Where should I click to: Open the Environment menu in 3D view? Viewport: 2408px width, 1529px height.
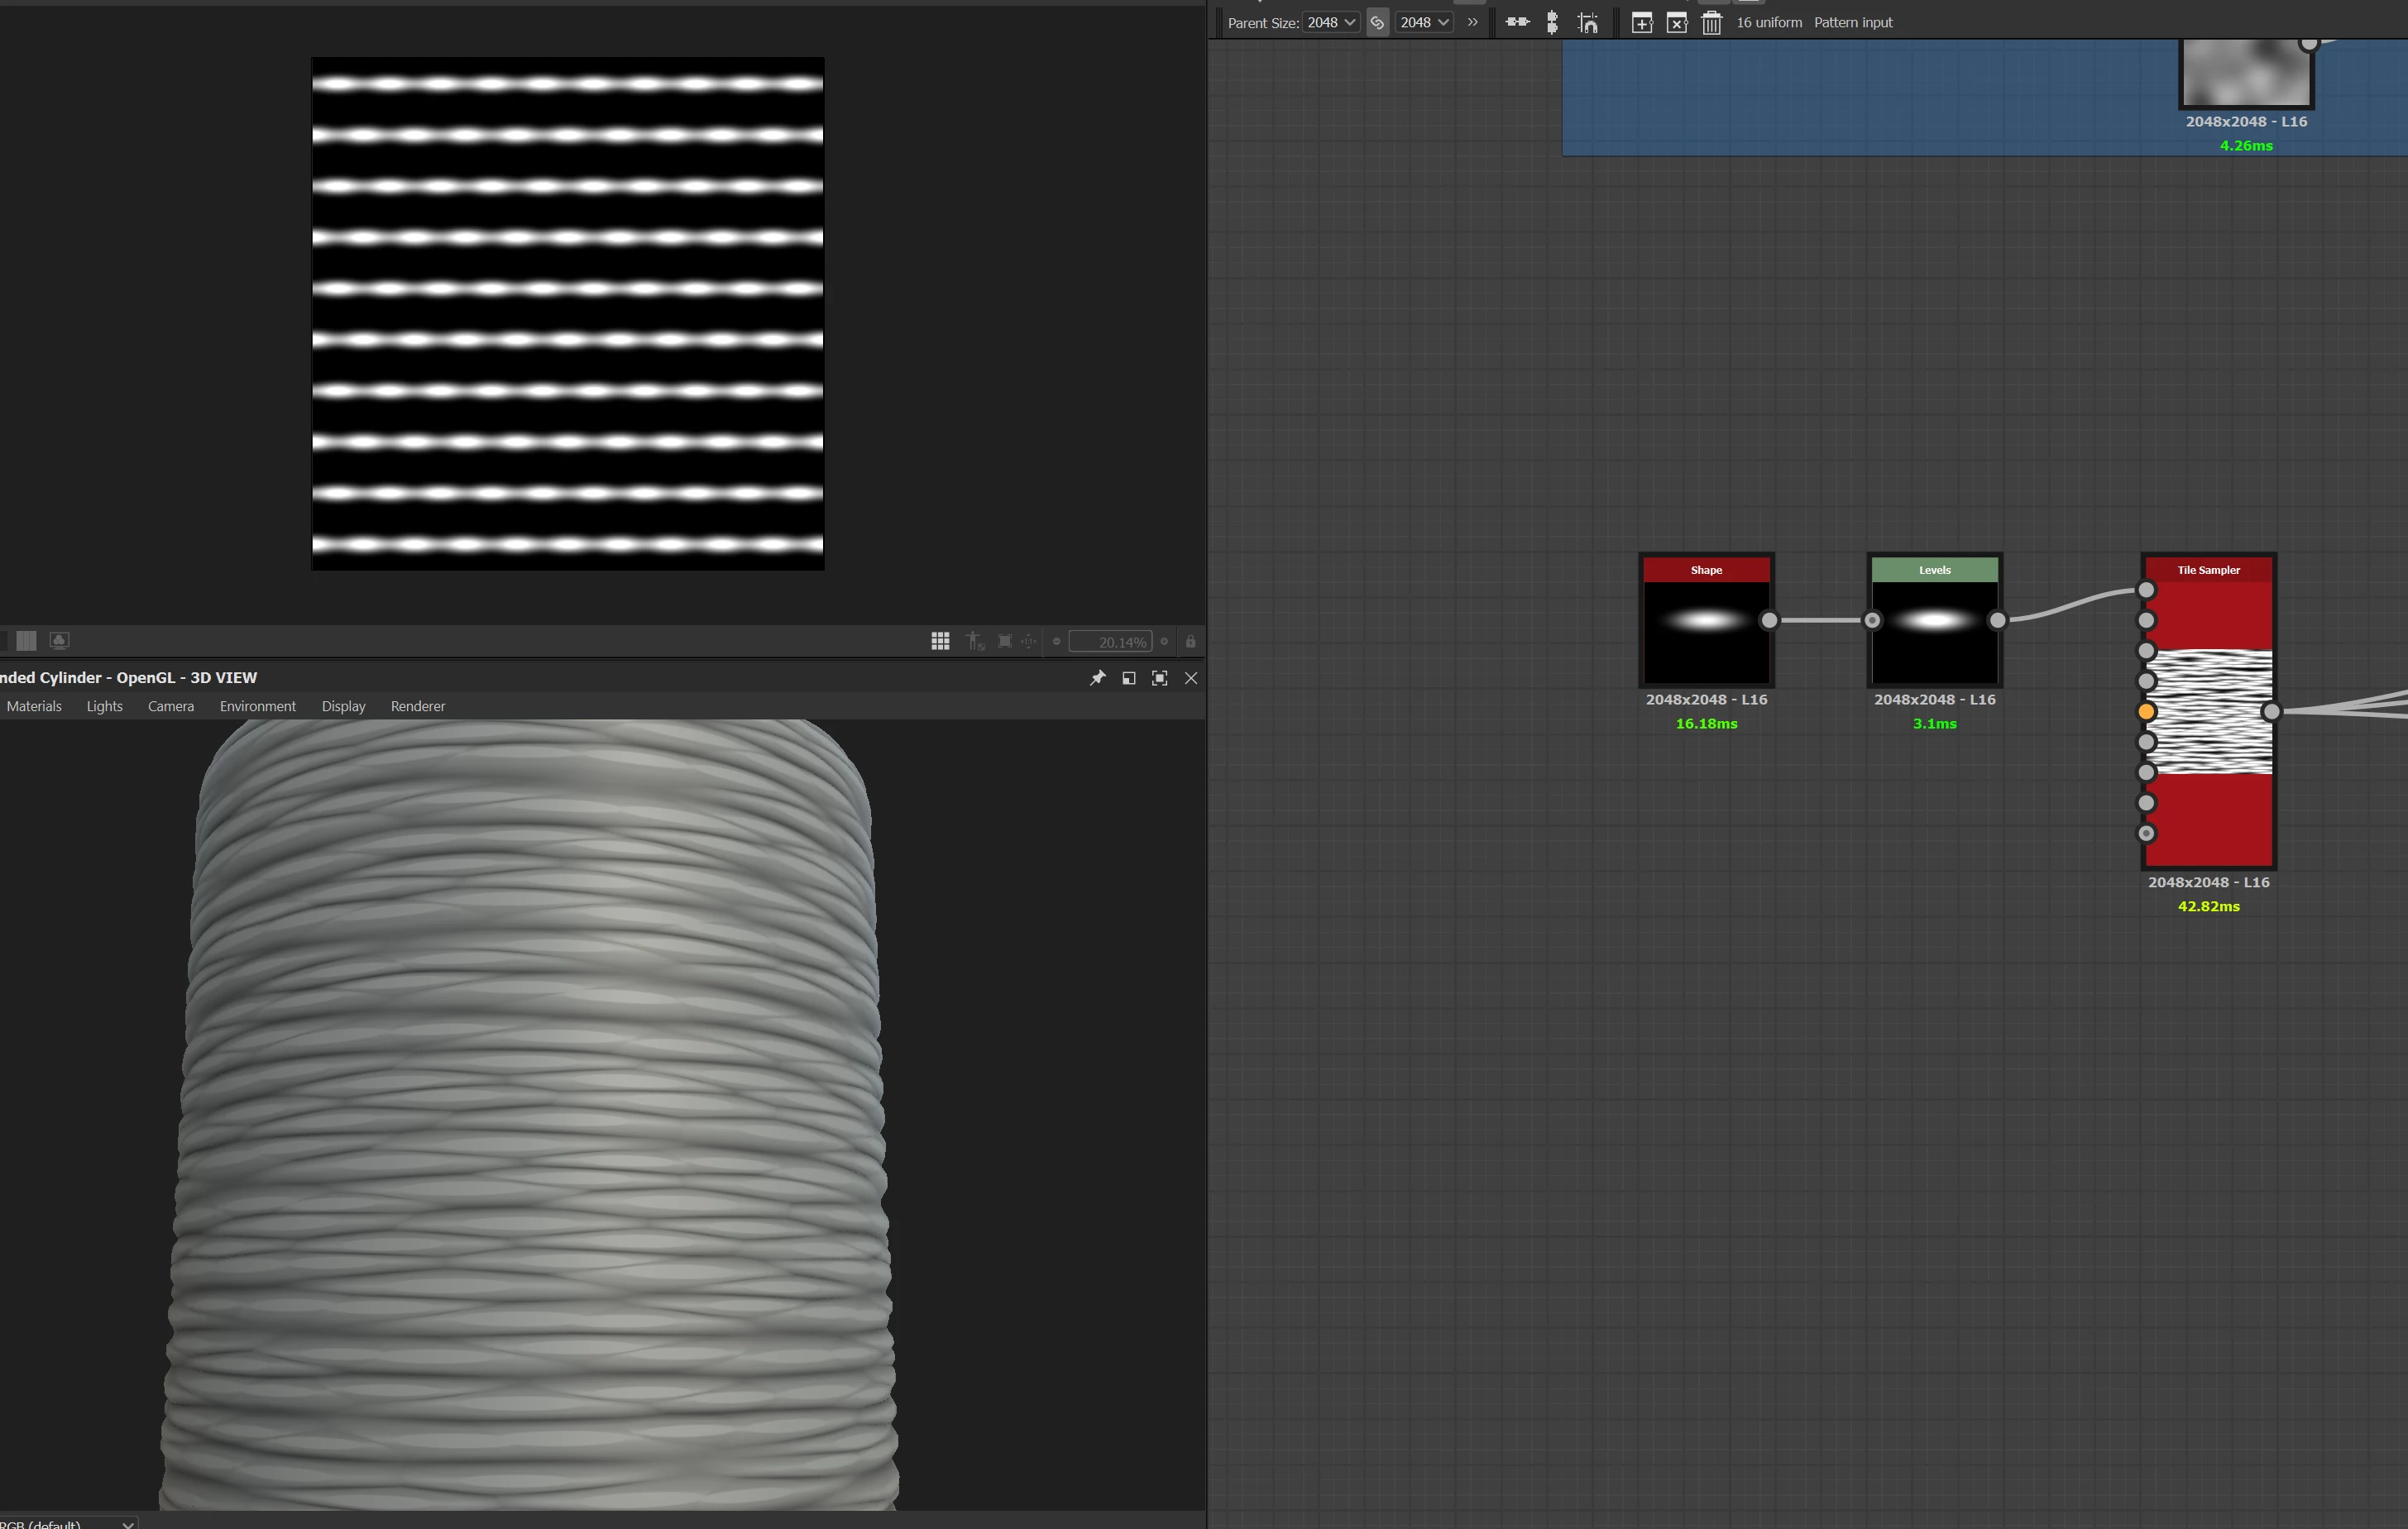(257, 705)
